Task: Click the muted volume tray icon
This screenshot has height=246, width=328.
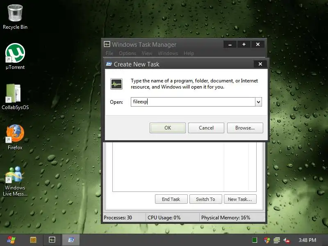Action: [x=286, y=240]
